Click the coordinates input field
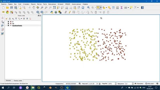This screenshot has height=90, width=160. point(71,83)
